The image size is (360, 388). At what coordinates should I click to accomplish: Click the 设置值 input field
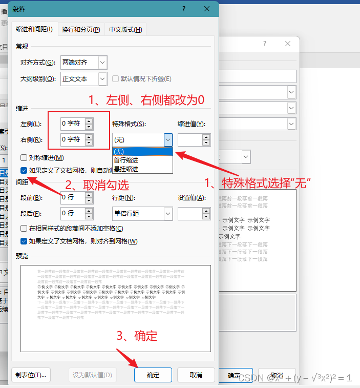tap(190, 214)
